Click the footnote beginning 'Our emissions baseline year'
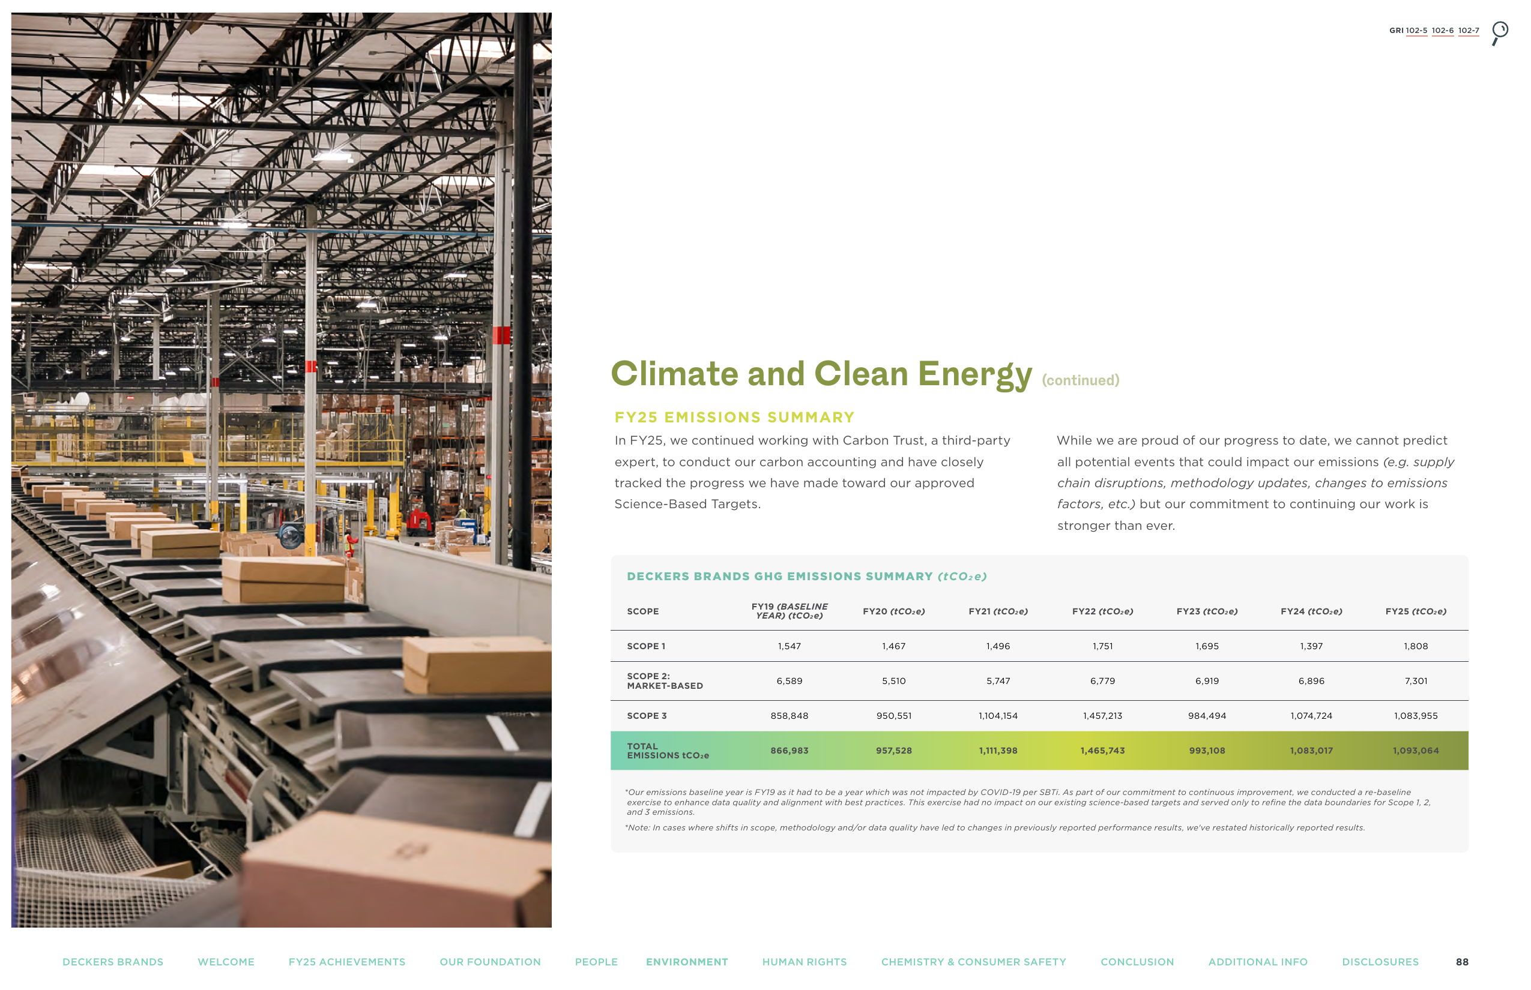1531x990 pixels. click(1028, 802)
